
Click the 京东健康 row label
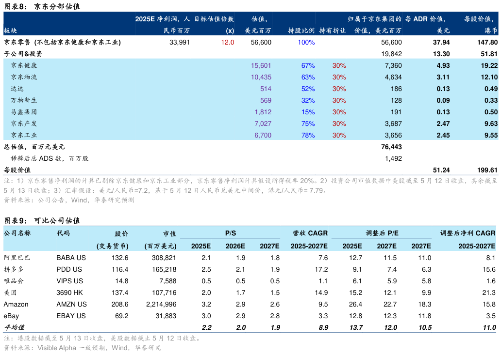[24, 65]
